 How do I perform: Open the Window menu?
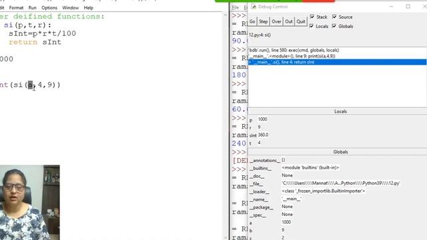[70, 8]
